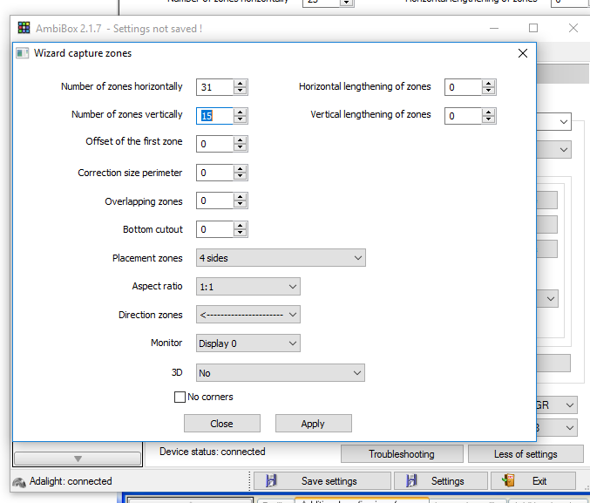Click the Close button in the wizard
Viewport: 590px width, 503px height.
[221, 424]
